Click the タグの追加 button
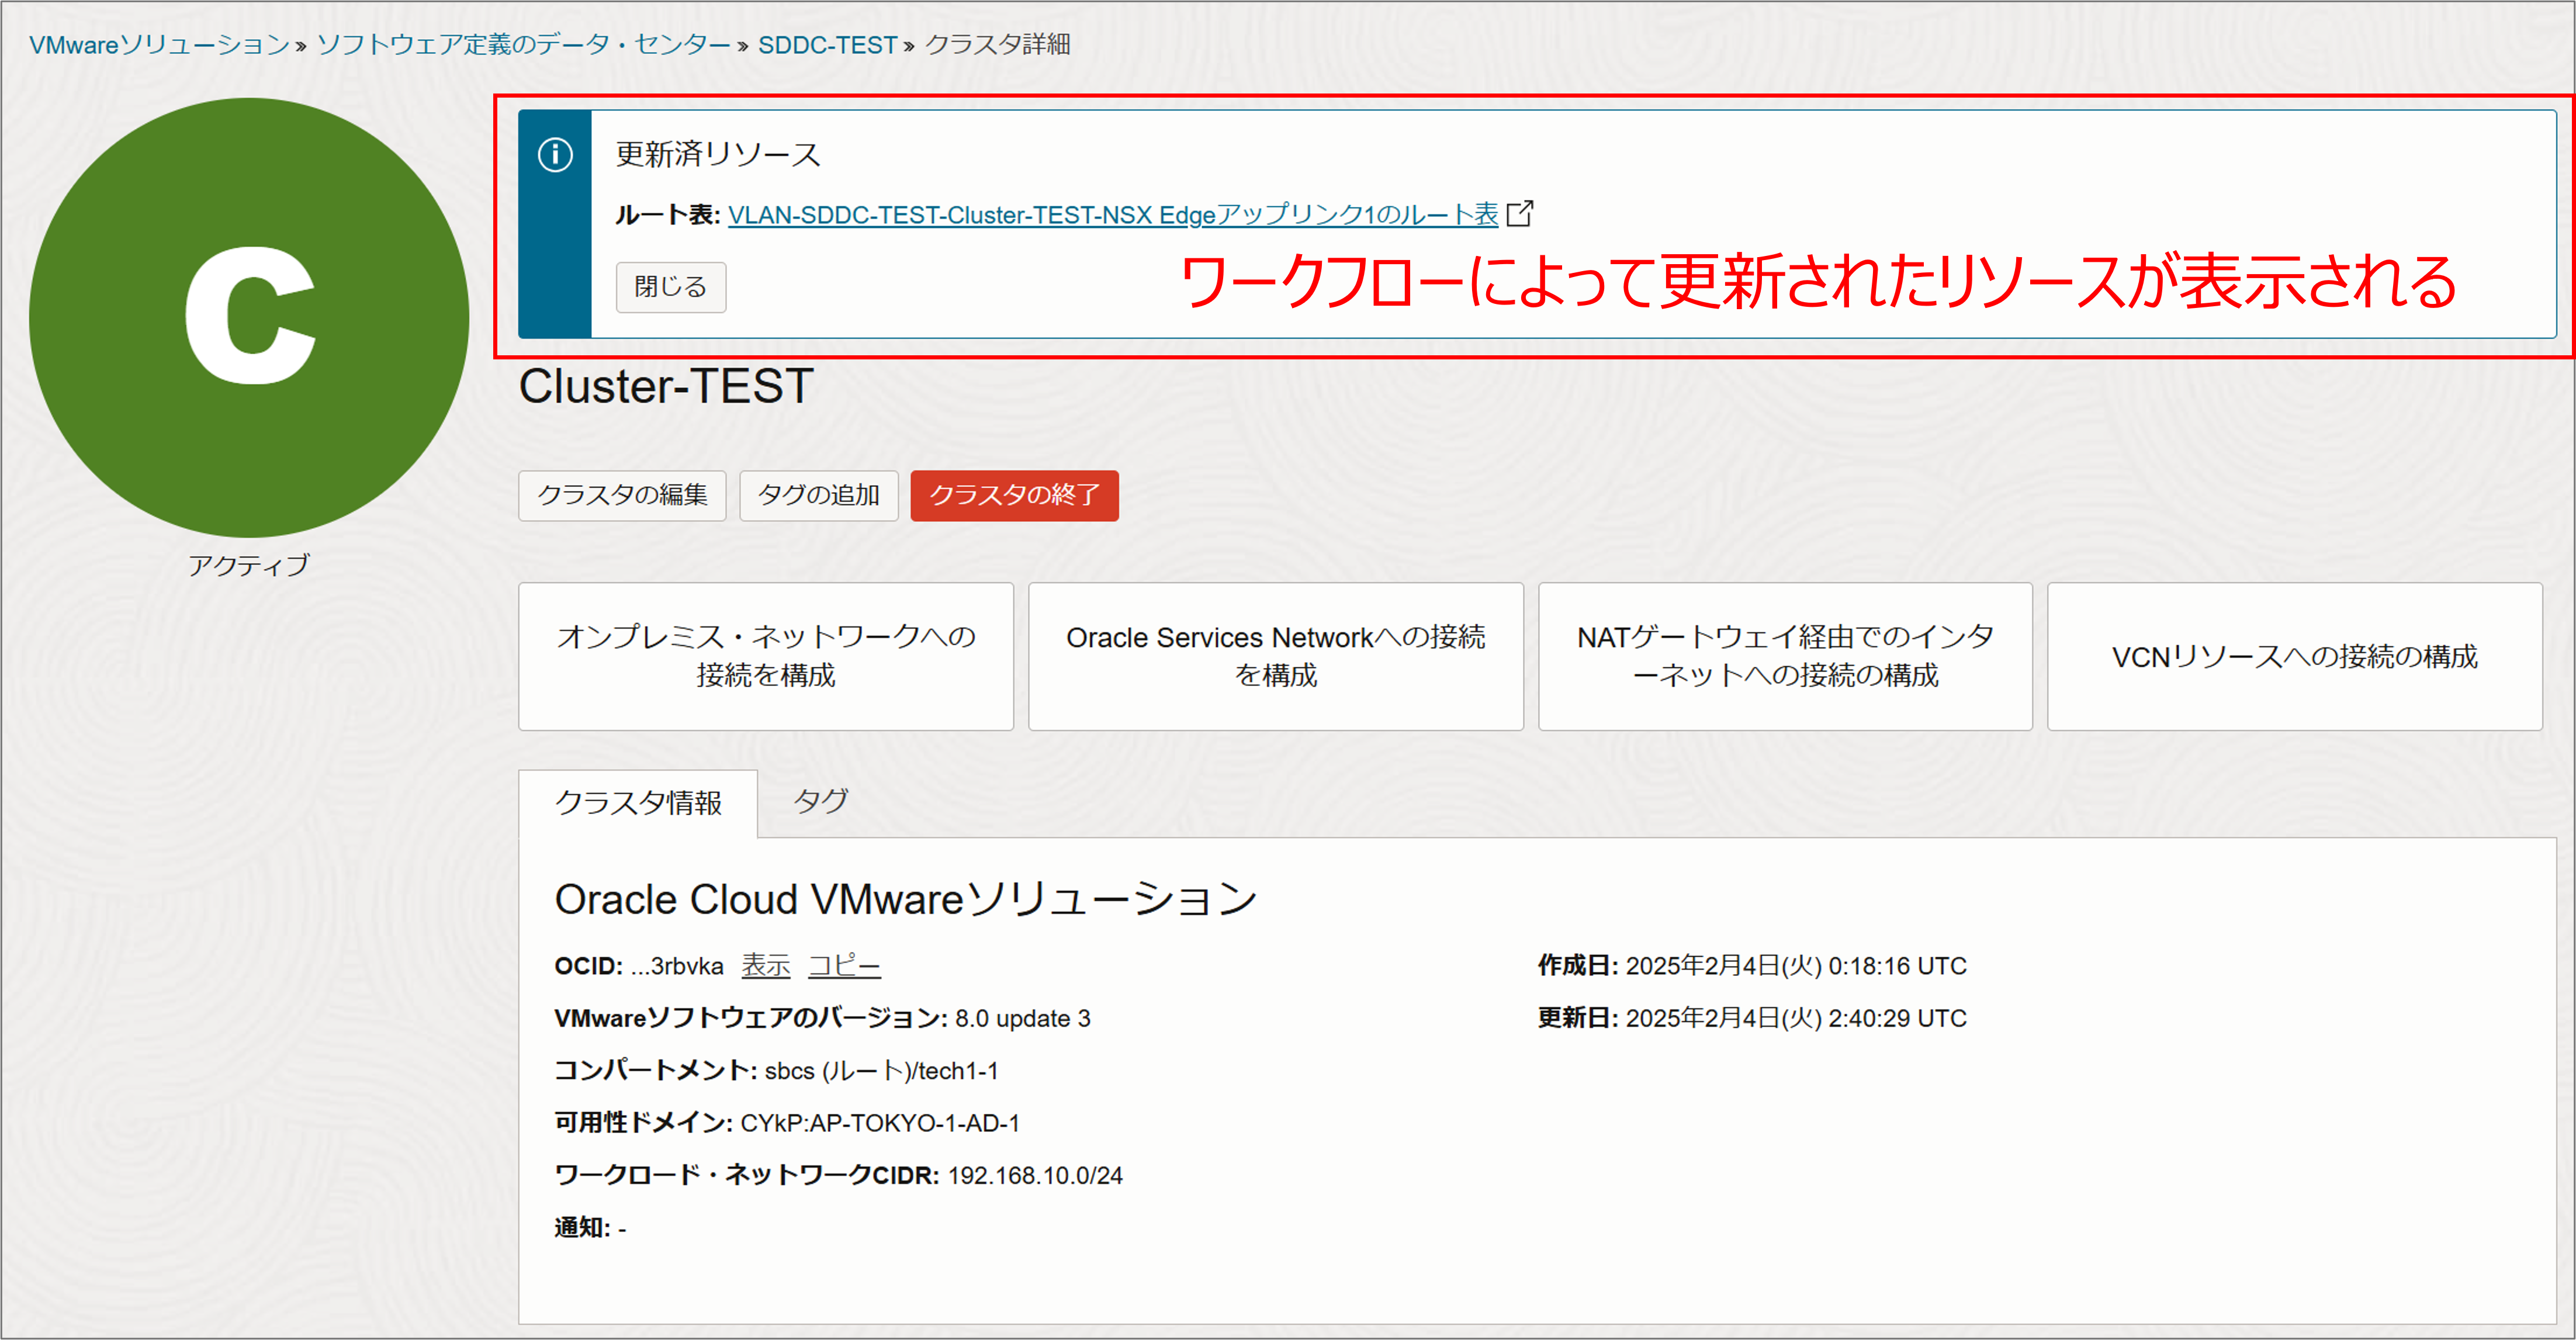The height and width of the screenshot is (1340, 2576). pos(818,495)
